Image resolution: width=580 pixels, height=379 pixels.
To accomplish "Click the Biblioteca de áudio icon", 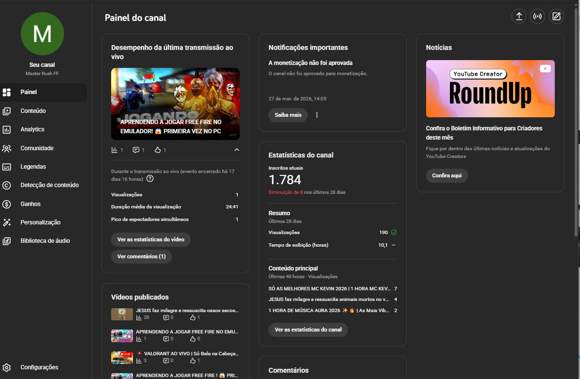I will tap(7, 241).
